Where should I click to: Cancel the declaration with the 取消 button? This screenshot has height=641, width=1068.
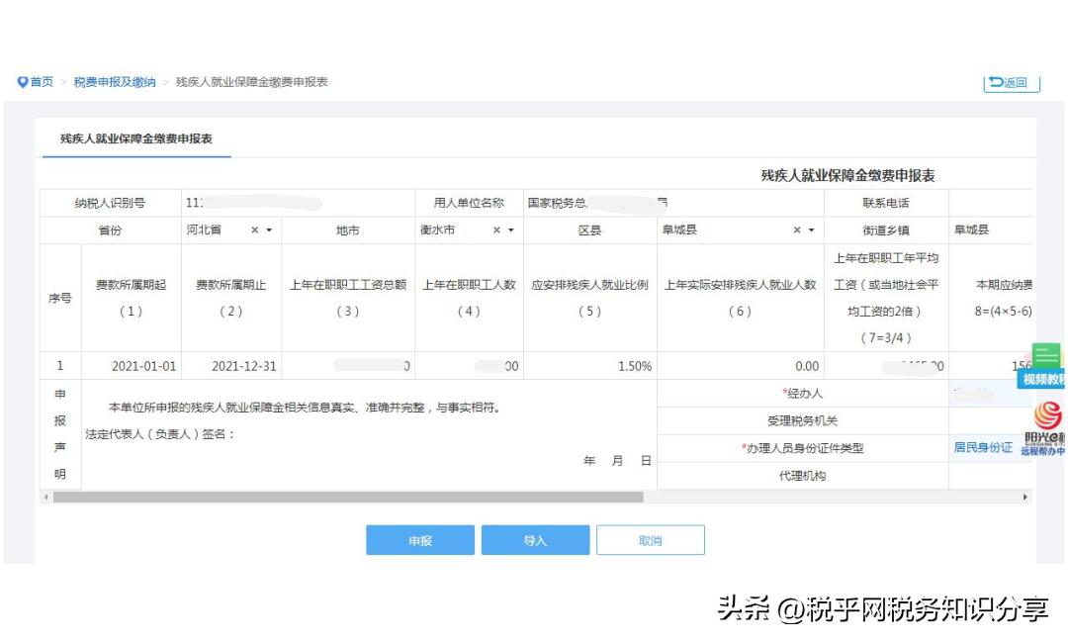[650, 539]
